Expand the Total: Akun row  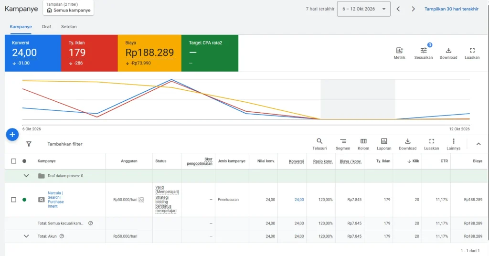click(26, 236)
